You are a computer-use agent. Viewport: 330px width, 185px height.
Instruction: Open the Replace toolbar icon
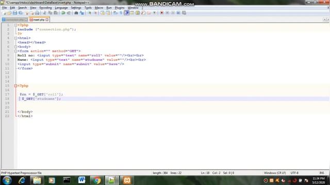pos(82,13)
